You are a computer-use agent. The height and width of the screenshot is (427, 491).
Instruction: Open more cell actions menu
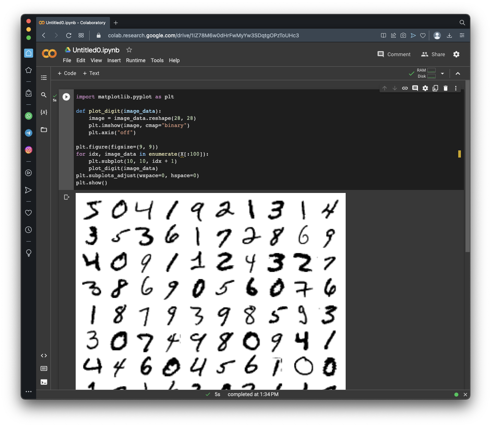pyautogui.click(x=456, y=88)
